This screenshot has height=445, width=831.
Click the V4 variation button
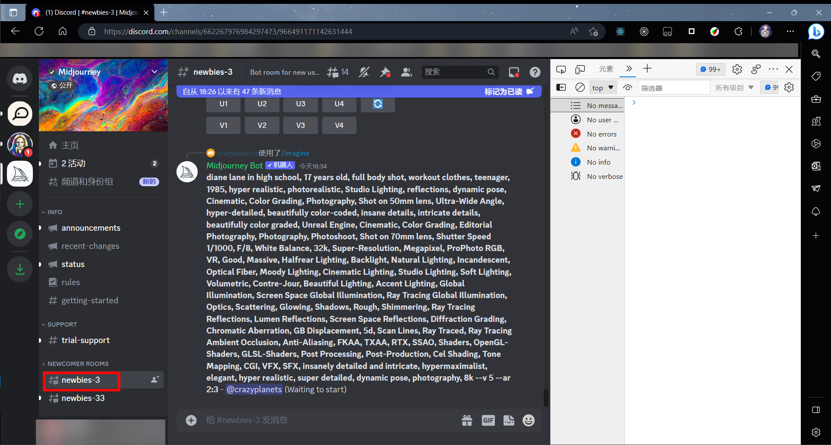(x=339, y=125)
